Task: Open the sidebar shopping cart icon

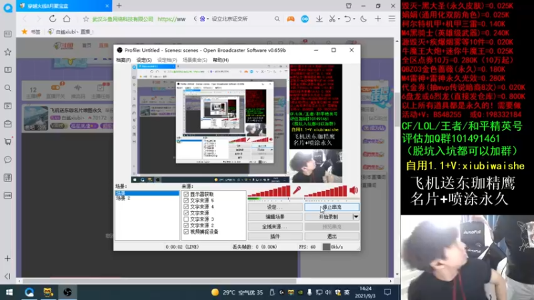Action: [x=7, y=141]
